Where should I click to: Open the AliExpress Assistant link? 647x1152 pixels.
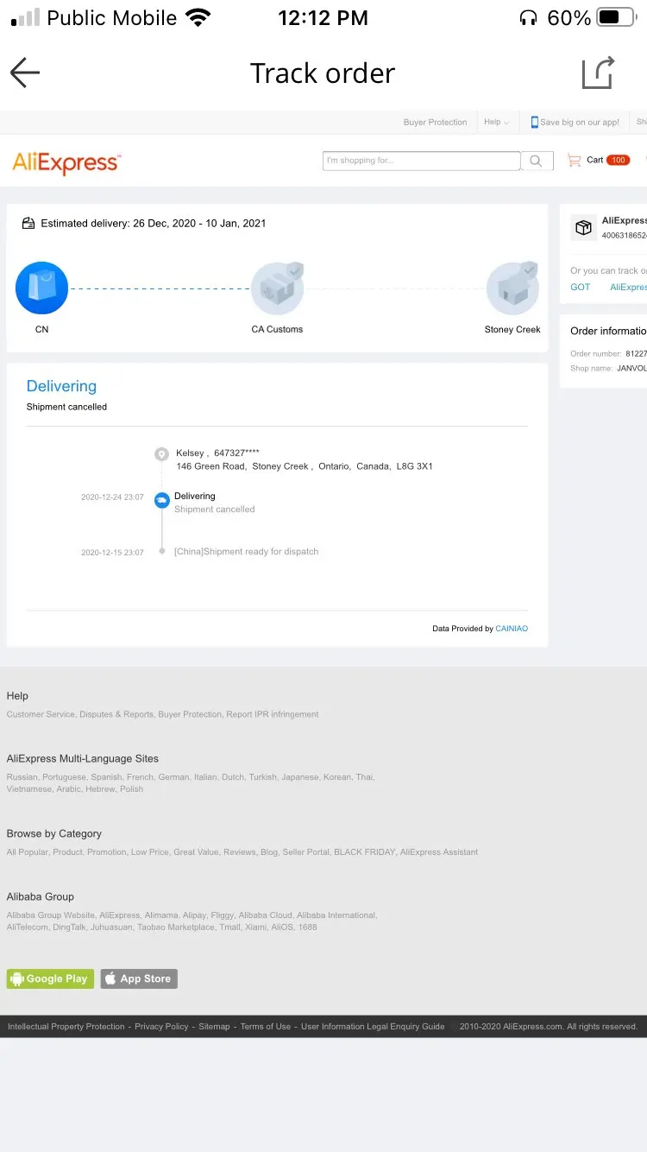439,852
